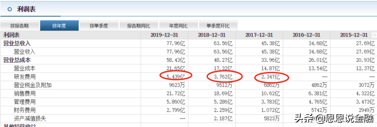377x127 pixels.
Task: Click the 2018-12-31 column header
Action: coord(212,35)
